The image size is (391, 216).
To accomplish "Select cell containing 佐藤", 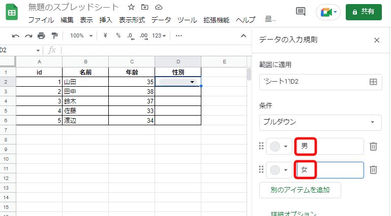I will (x=85, y=111).
